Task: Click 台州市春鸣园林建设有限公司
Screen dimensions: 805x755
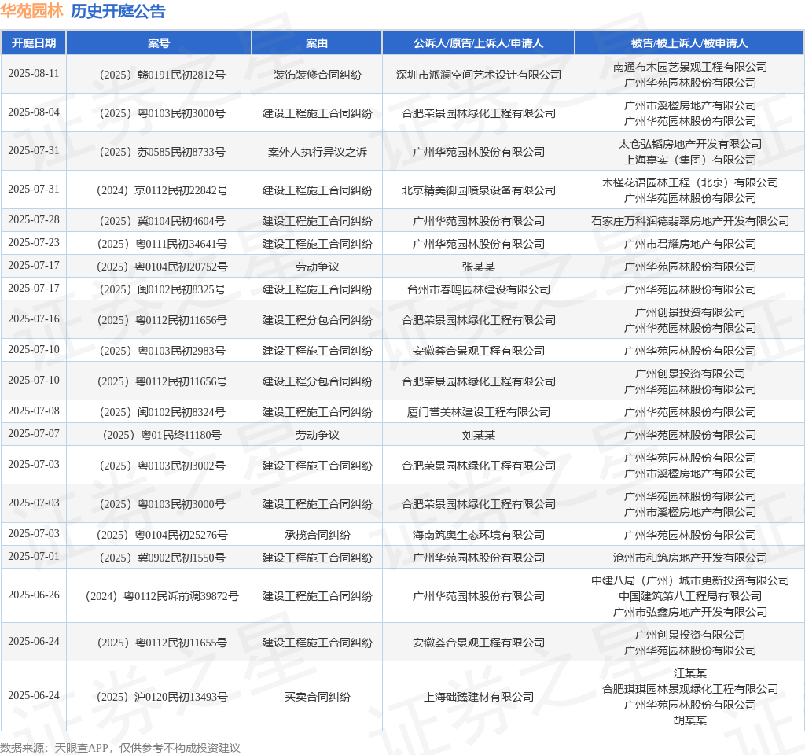Action: coord(479,289)
